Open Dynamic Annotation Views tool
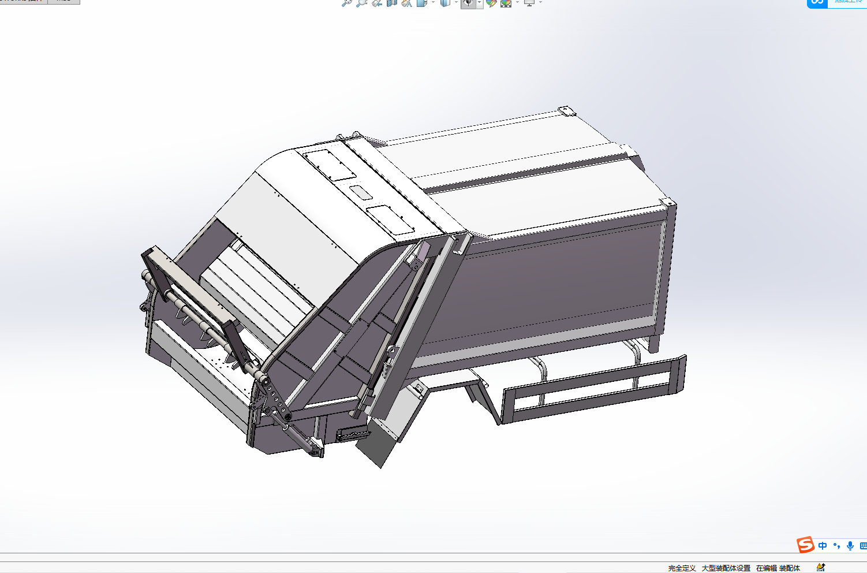Screen dimensions: 867x573 (407, 3)
